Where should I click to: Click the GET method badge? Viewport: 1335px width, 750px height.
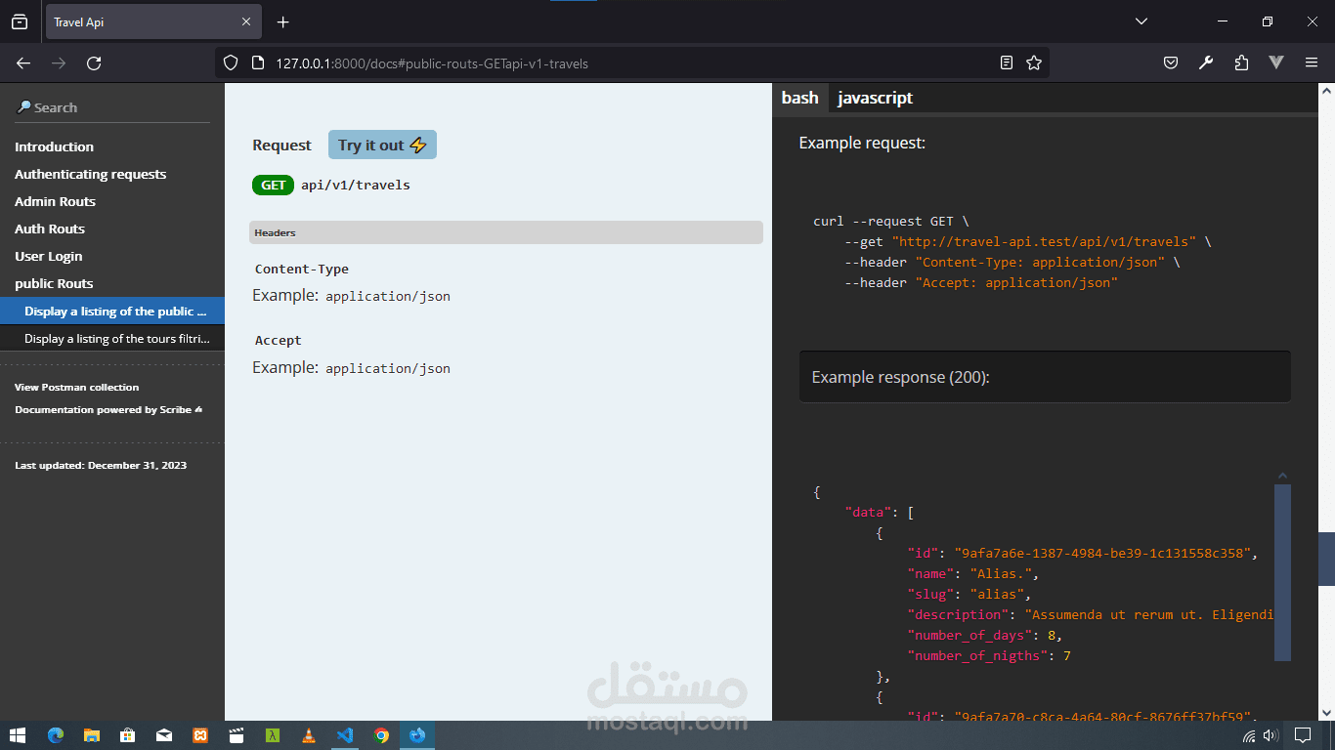pyautogui.click(x=274, y=185)
